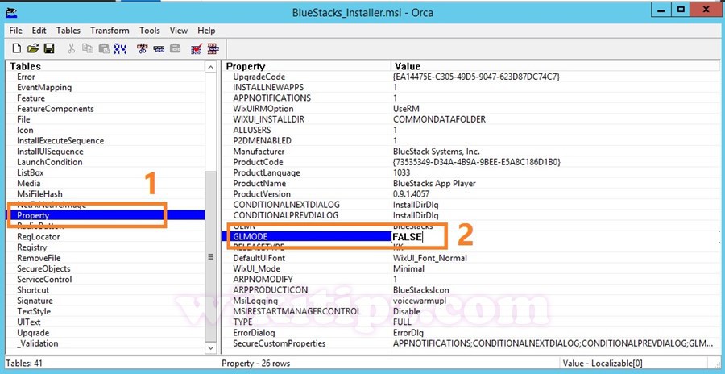The width and height of the screenshot is (725, 374).
Task: Select the FeatureComponents table
Action: coord(56,109)
